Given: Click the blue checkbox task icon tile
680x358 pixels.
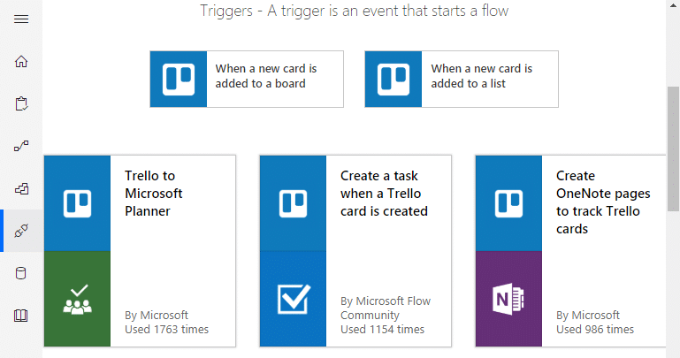Looking at the screenshot, I should (x=294, y=299).
